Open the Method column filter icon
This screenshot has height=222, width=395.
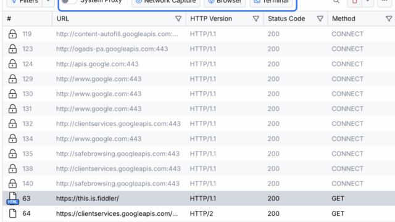pyautogui.click(x=389, y=18)
